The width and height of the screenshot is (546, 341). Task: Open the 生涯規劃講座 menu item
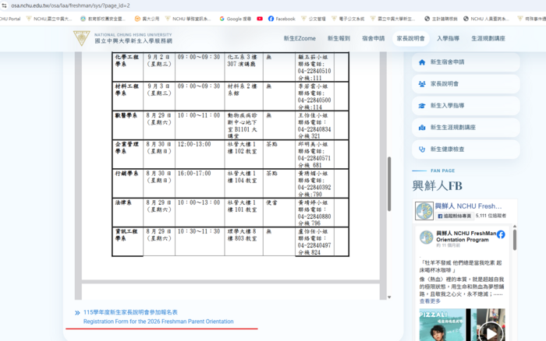tap(488, 39)
